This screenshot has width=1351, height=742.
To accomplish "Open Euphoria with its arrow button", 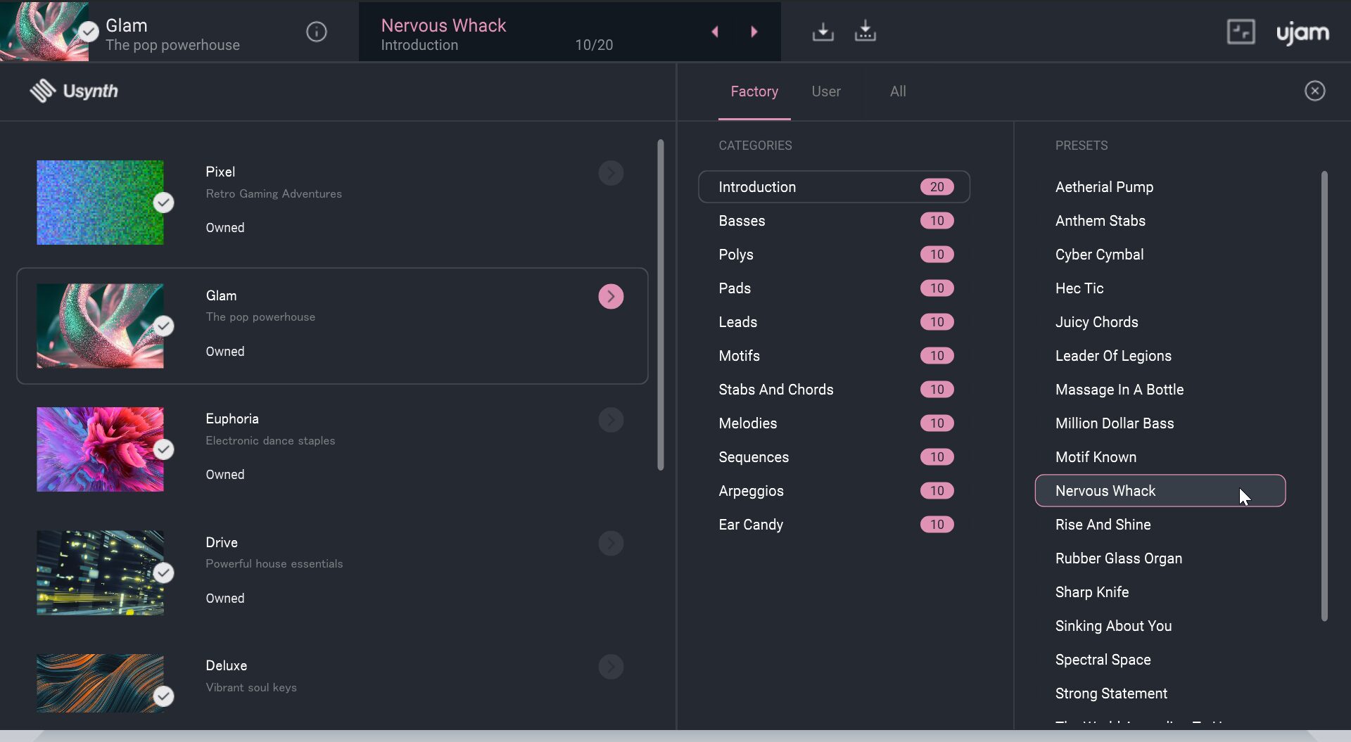I will tap(611, 420).
